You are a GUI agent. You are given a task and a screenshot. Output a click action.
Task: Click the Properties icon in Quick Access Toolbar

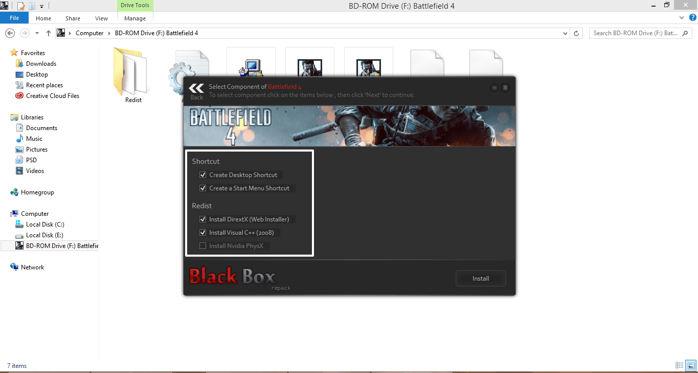pyautogui.click(x=21, y=6)
